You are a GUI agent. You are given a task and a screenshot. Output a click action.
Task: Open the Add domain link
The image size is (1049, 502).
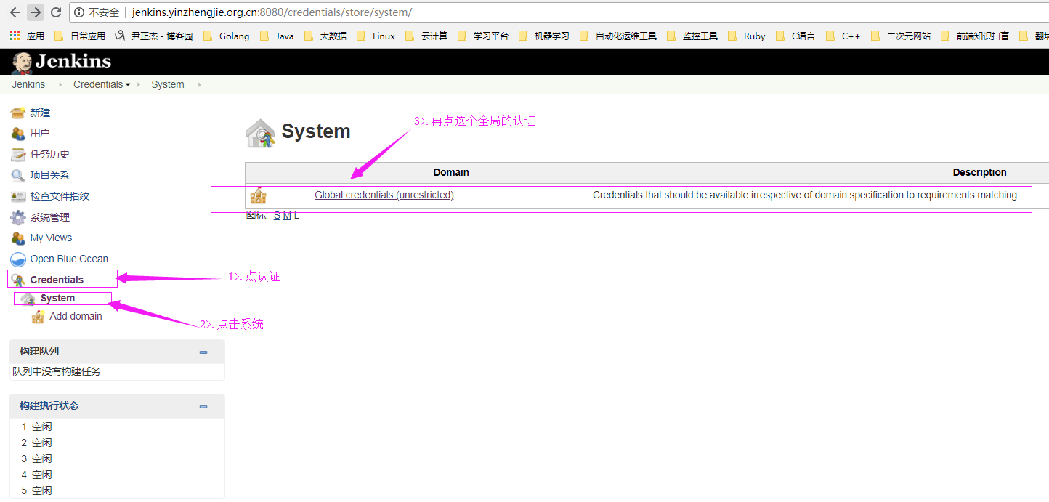(76, 316)
